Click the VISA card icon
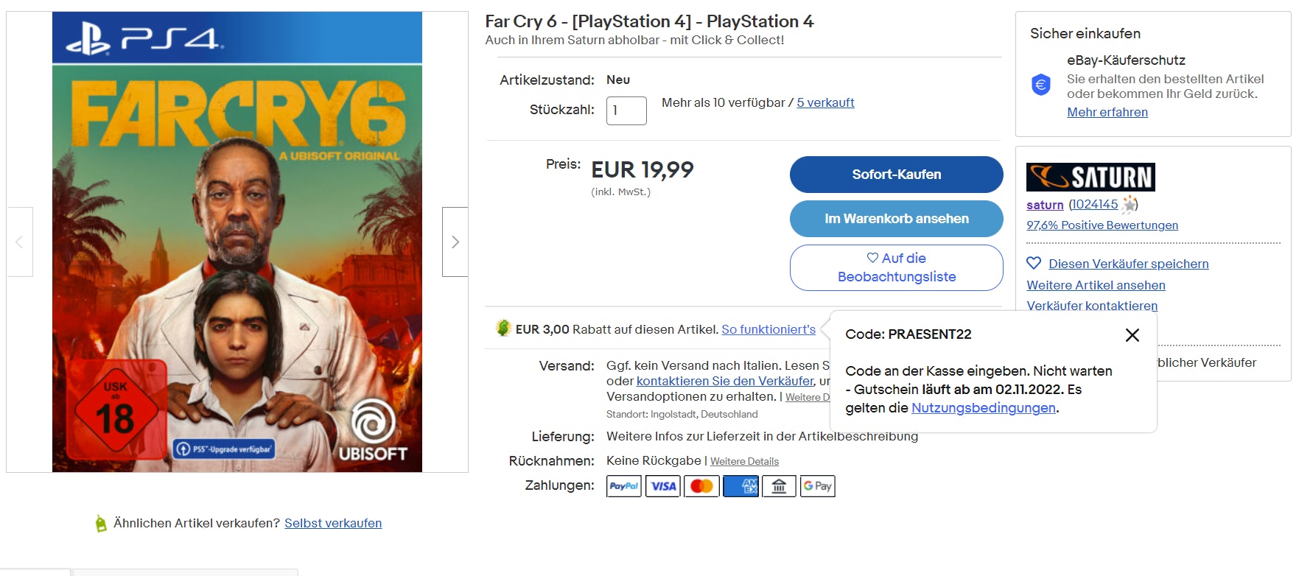 (x=663, y=486)
